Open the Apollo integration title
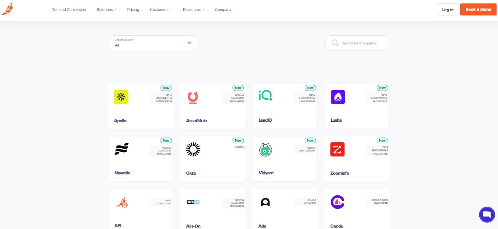Image resolution: width=498 pixels, height=229 pixels. point(120,121)
